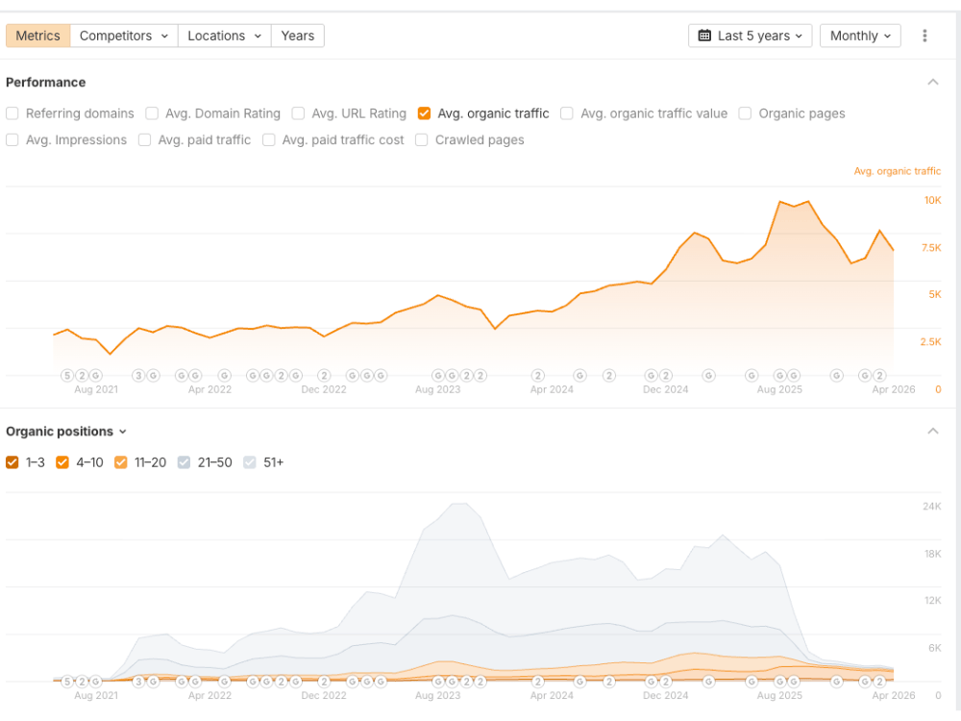
Task: Open the Monthly interval dropdown
Action: tap(860, 35)
